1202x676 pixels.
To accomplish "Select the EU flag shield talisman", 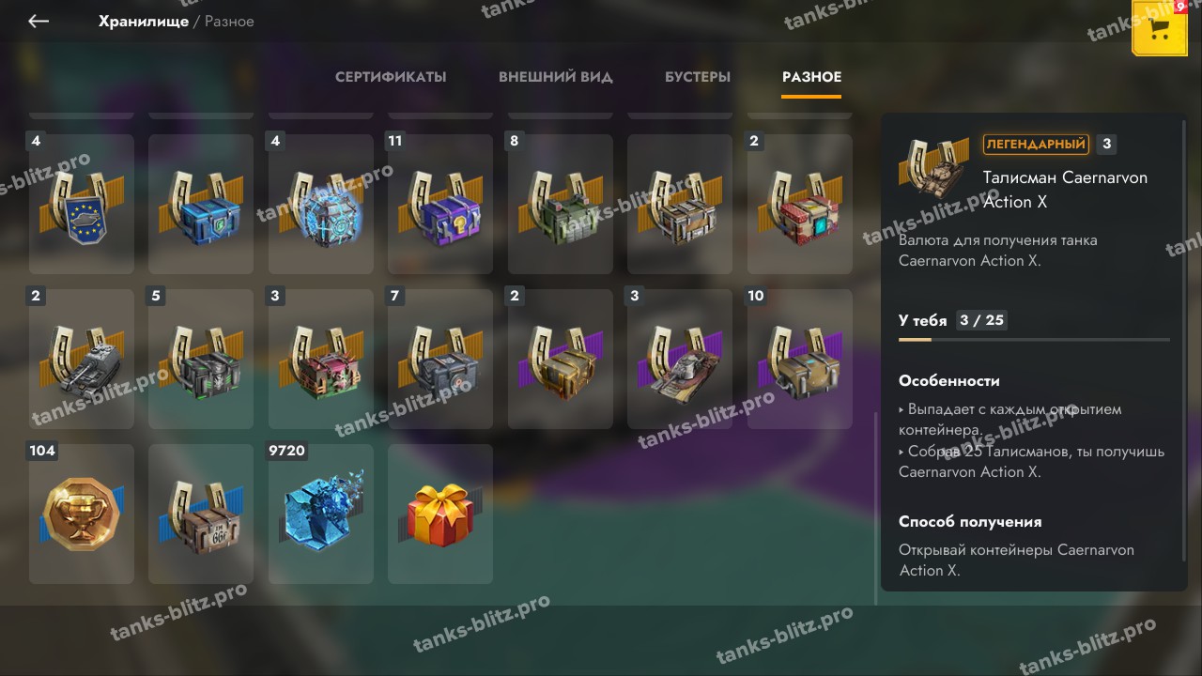I will 82,204.
